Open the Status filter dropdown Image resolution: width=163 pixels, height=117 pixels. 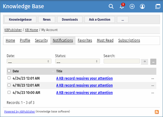[x=78, y=61]
